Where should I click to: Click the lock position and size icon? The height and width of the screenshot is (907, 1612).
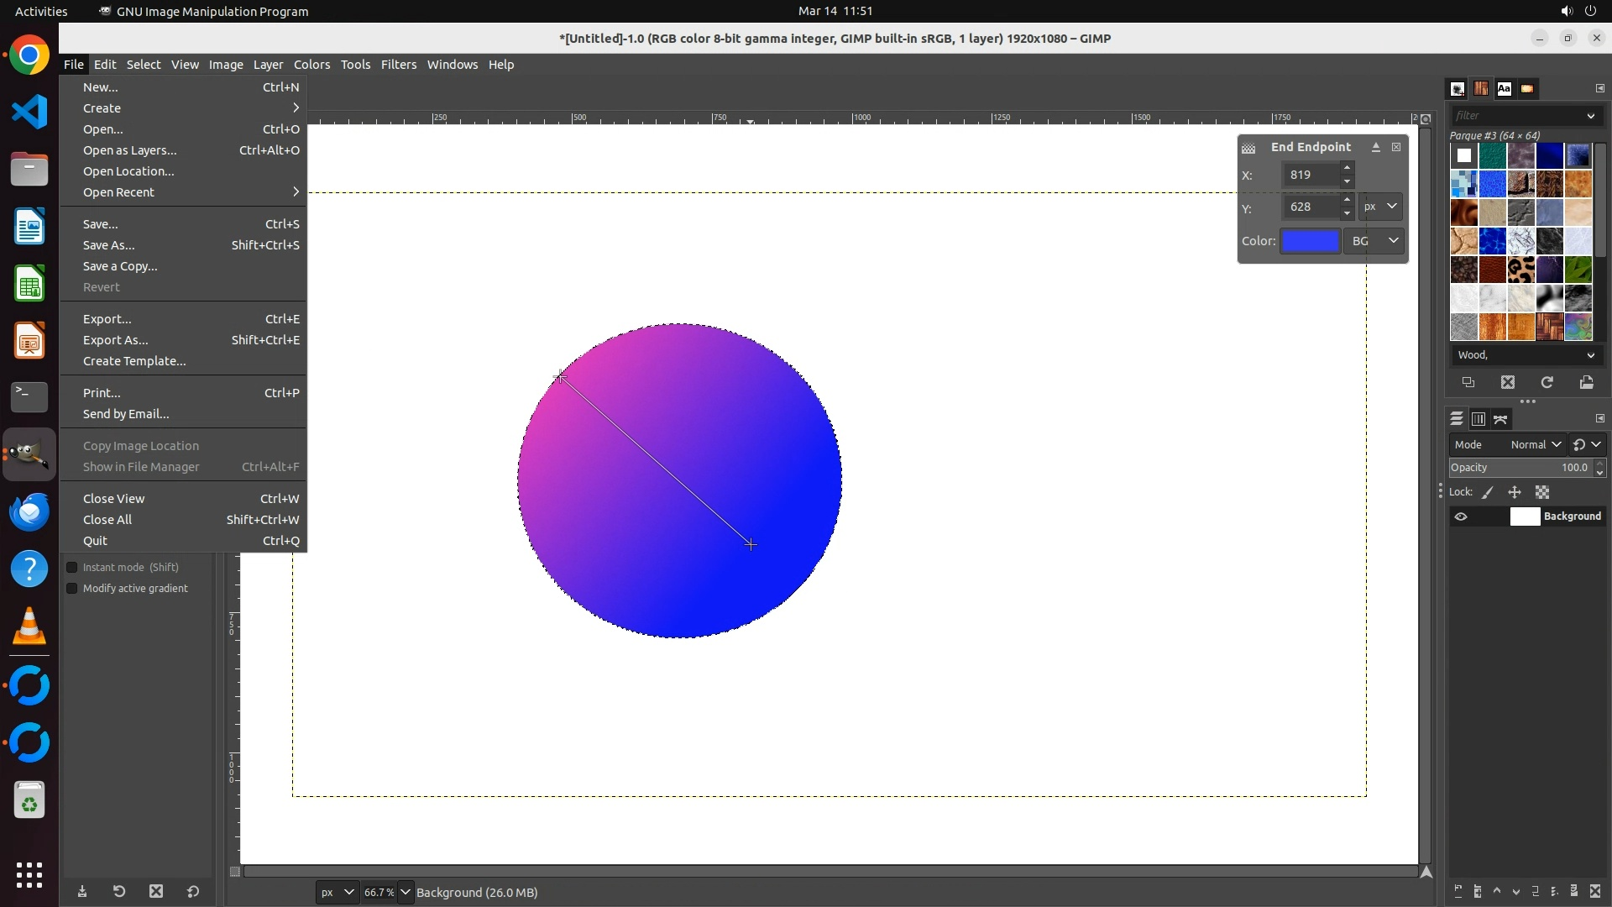tap(1515, 492)
